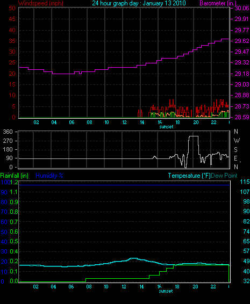Click the Barometer (in.) axis title
The height and width of the screenshot is (304, 250).
pyautogui.click(x=218, y=3)
